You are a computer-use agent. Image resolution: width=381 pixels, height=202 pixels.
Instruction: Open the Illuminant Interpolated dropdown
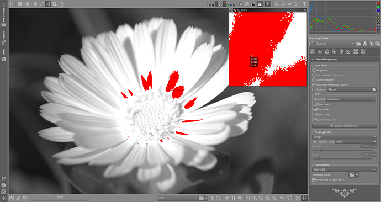351,99
